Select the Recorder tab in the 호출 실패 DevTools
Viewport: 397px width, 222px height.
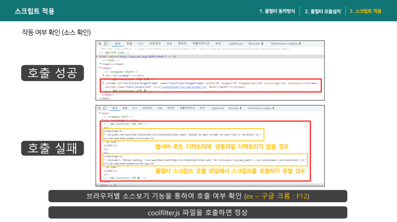[235, 108]
